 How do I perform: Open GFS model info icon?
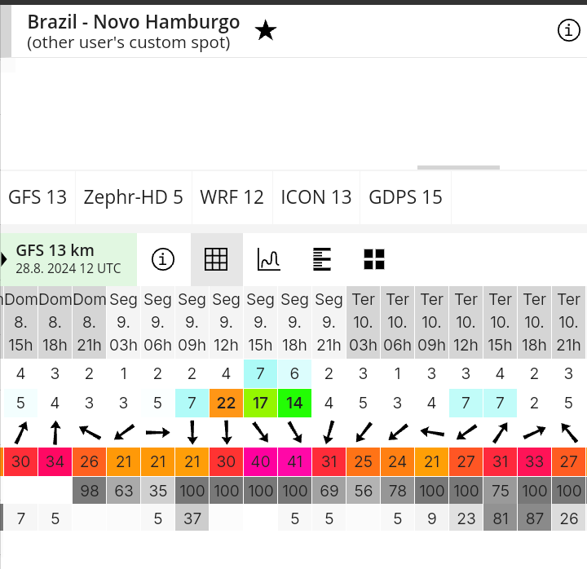click(163, 259)
